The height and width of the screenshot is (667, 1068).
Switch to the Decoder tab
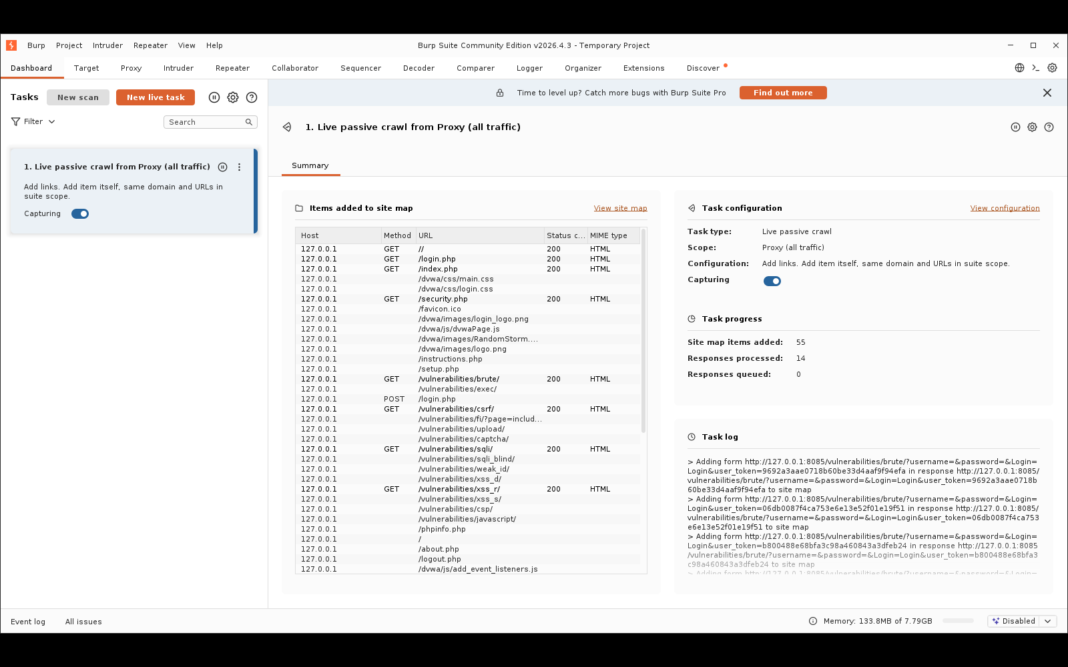coord(419,68)
